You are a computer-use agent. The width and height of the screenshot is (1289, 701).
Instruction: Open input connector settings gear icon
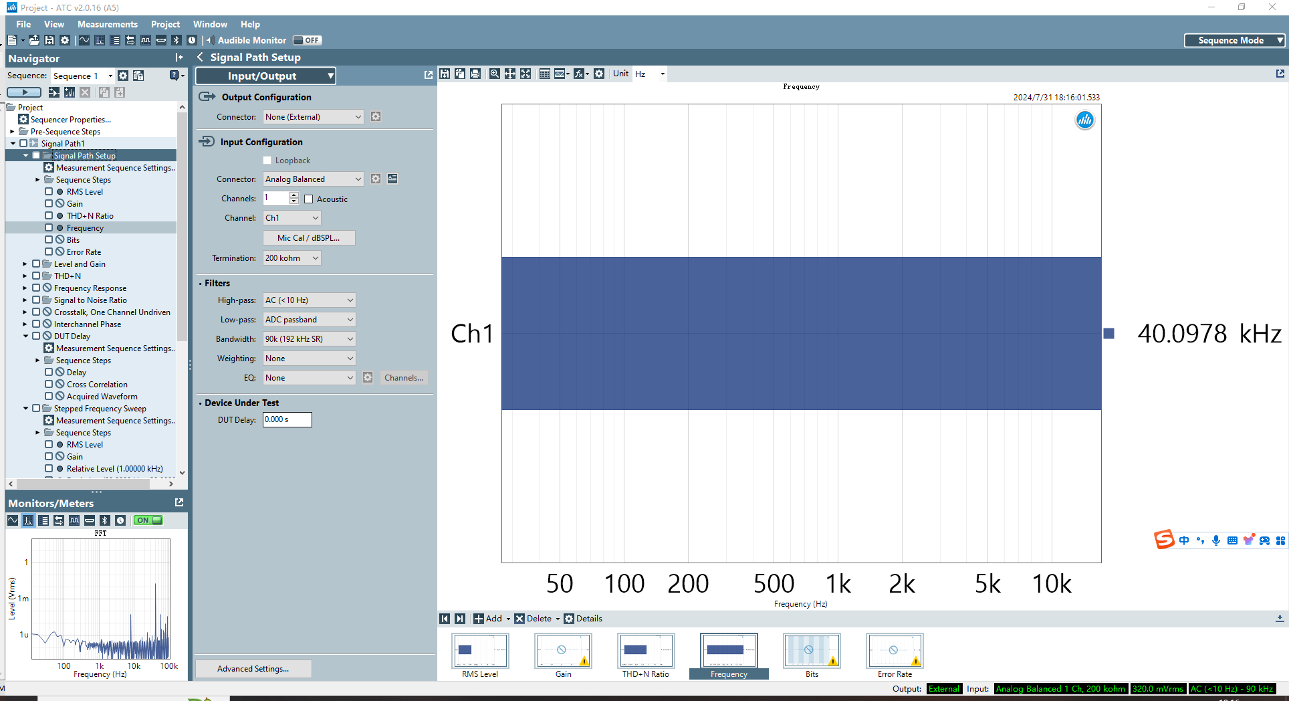tap(376, 179)
